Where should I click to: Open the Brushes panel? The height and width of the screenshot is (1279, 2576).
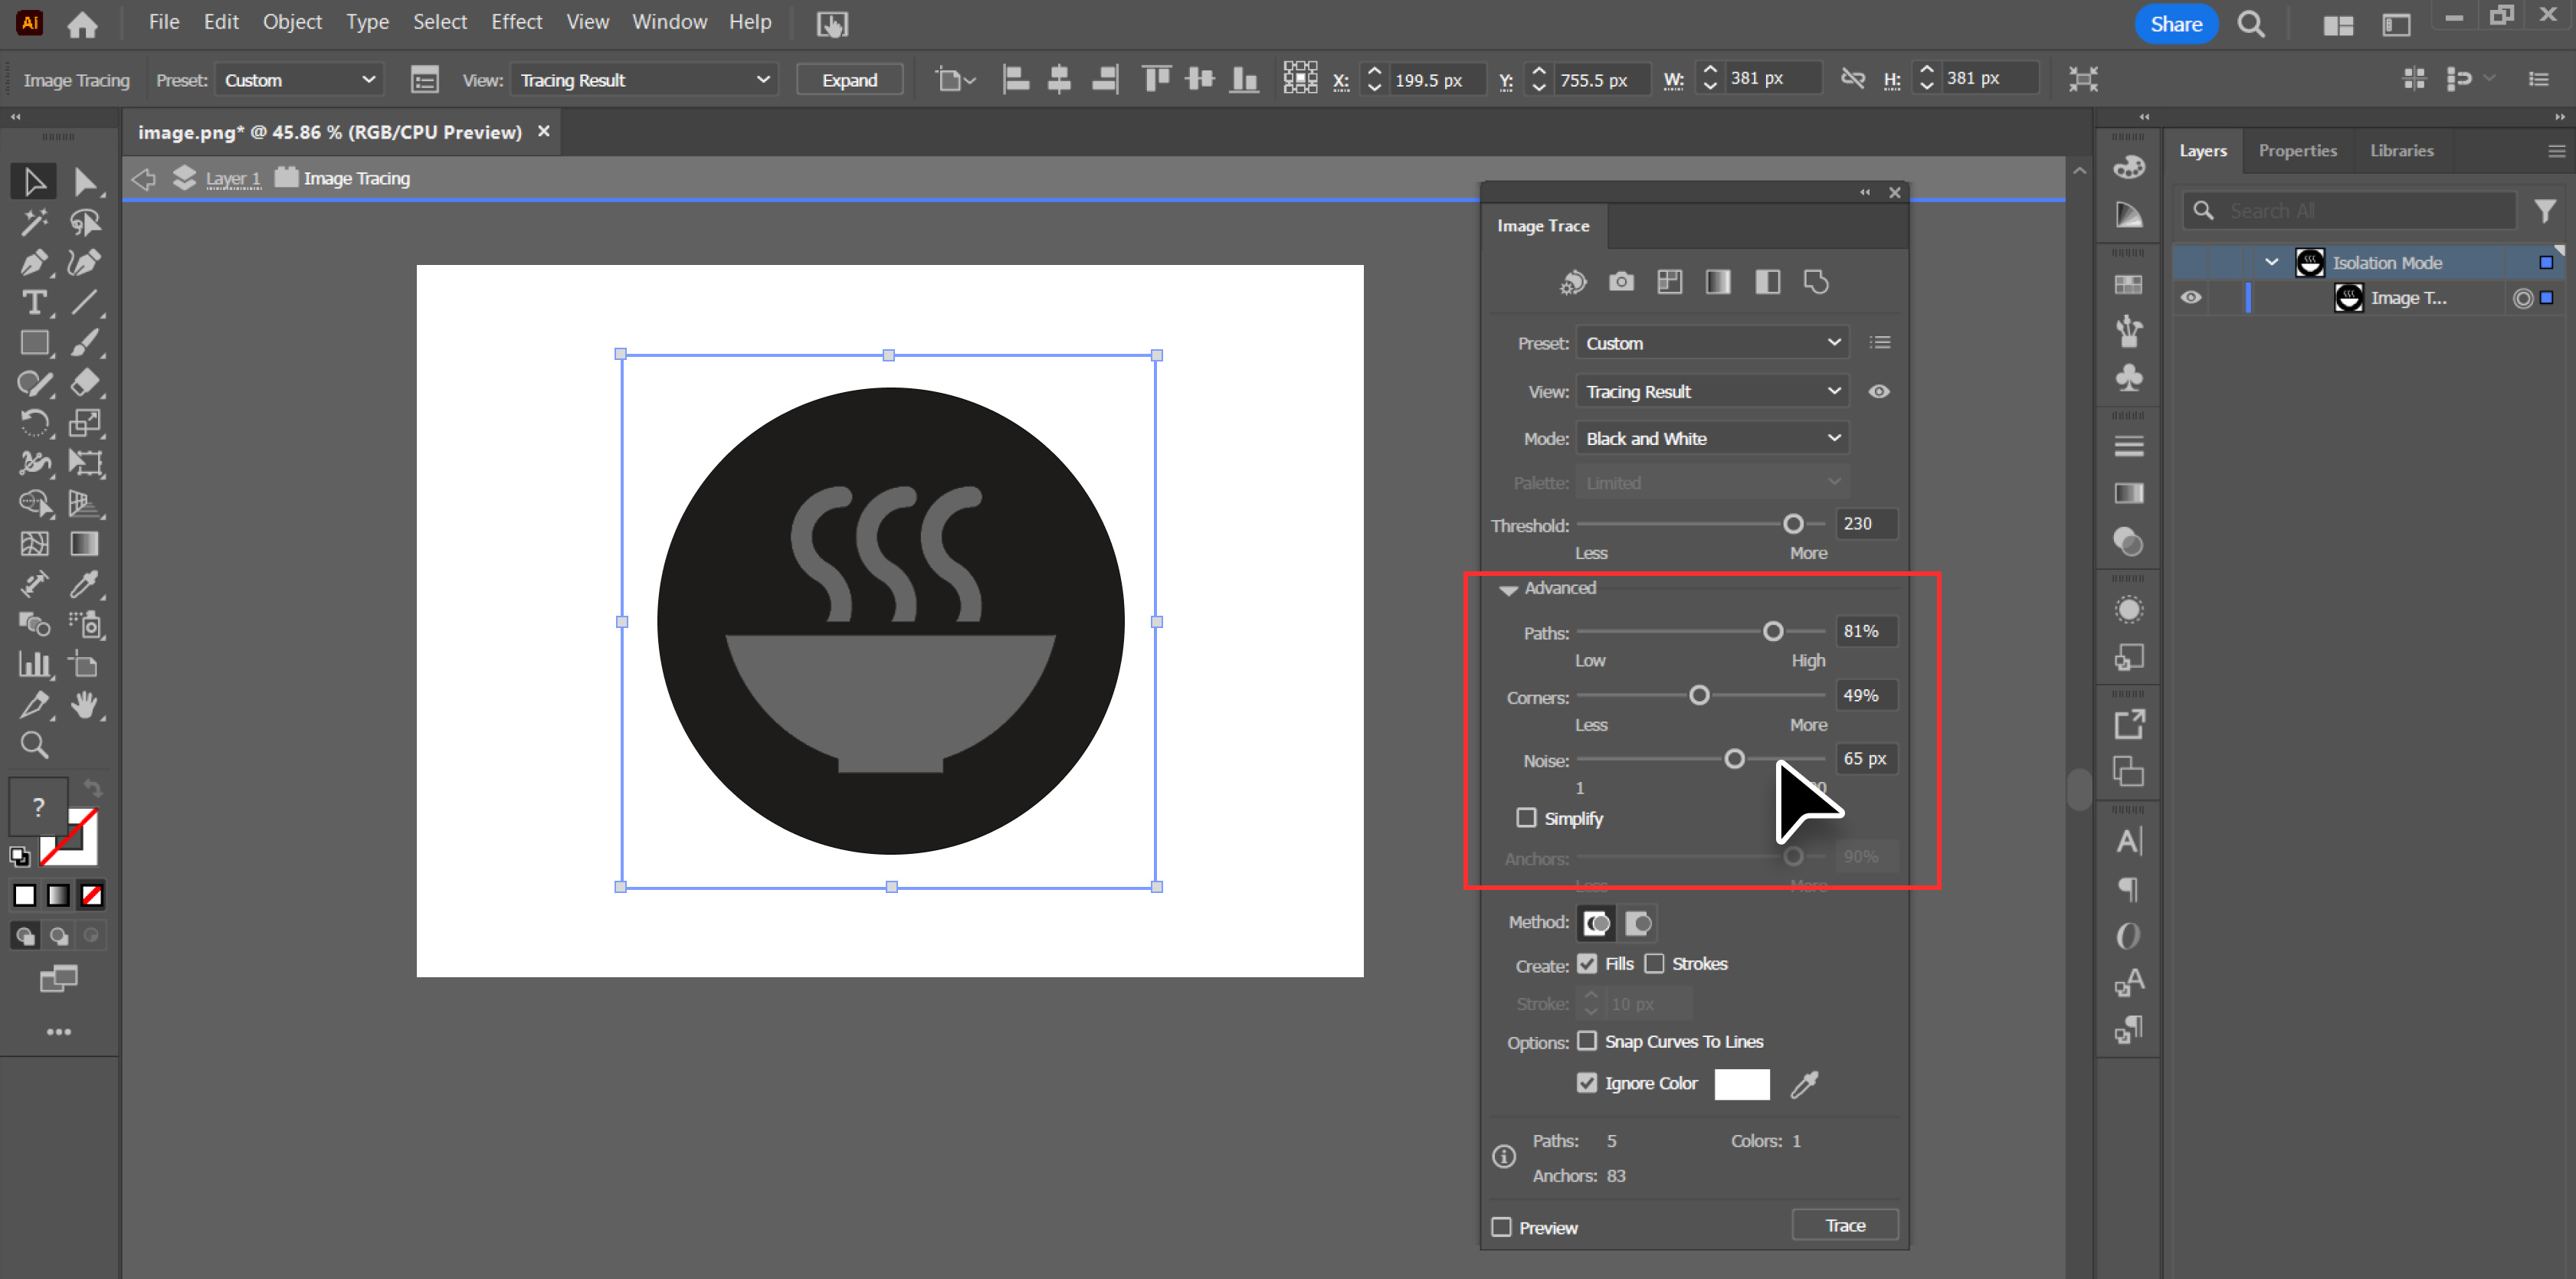pyautogui.click(x=2129, y=330)
